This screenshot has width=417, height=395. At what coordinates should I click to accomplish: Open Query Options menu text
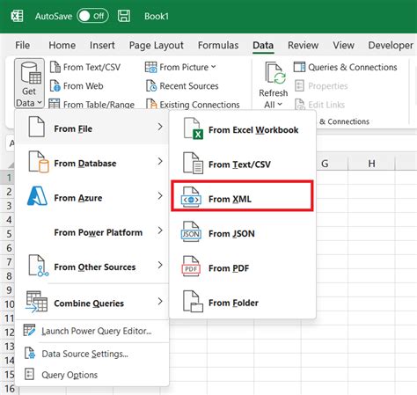(x=69, y=375)
